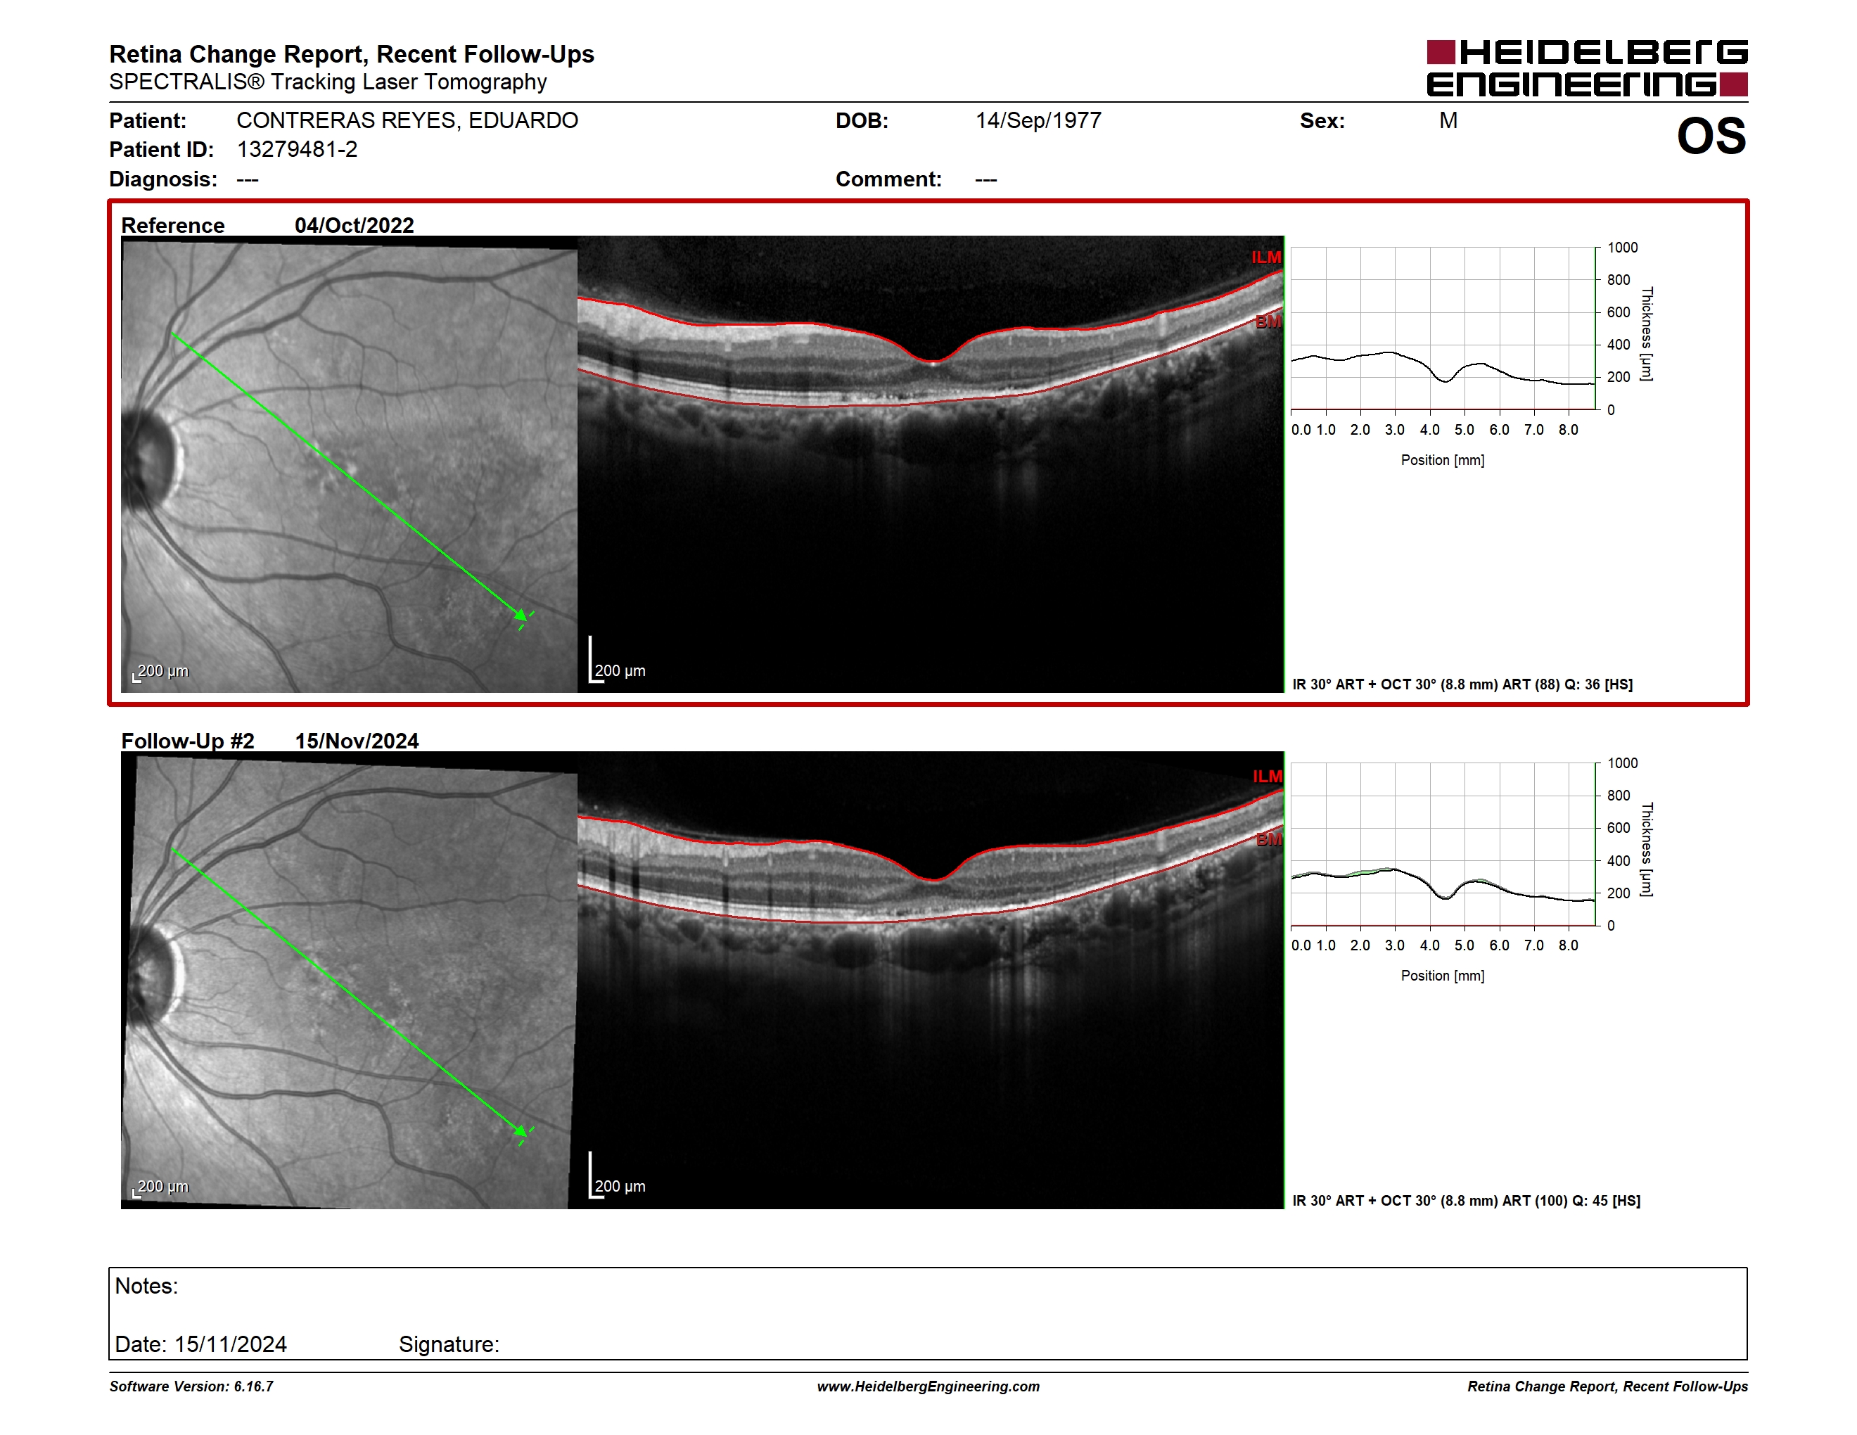Click the green scan arrowhead in Follow-Up fundus image

tap(521, 1130)
